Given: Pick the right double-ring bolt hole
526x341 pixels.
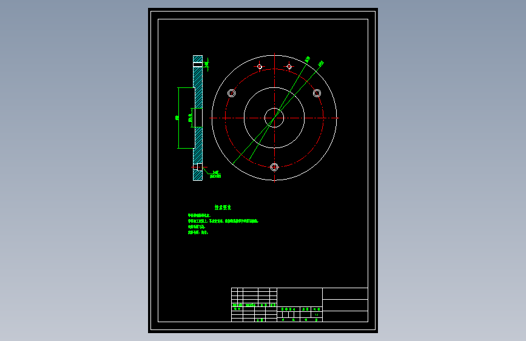Looking at the screenshot, I should coord(317,93).
